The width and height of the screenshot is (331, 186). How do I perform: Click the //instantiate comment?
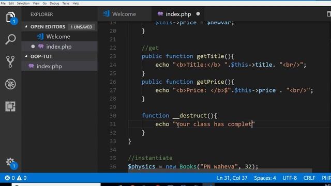[150, 158]
